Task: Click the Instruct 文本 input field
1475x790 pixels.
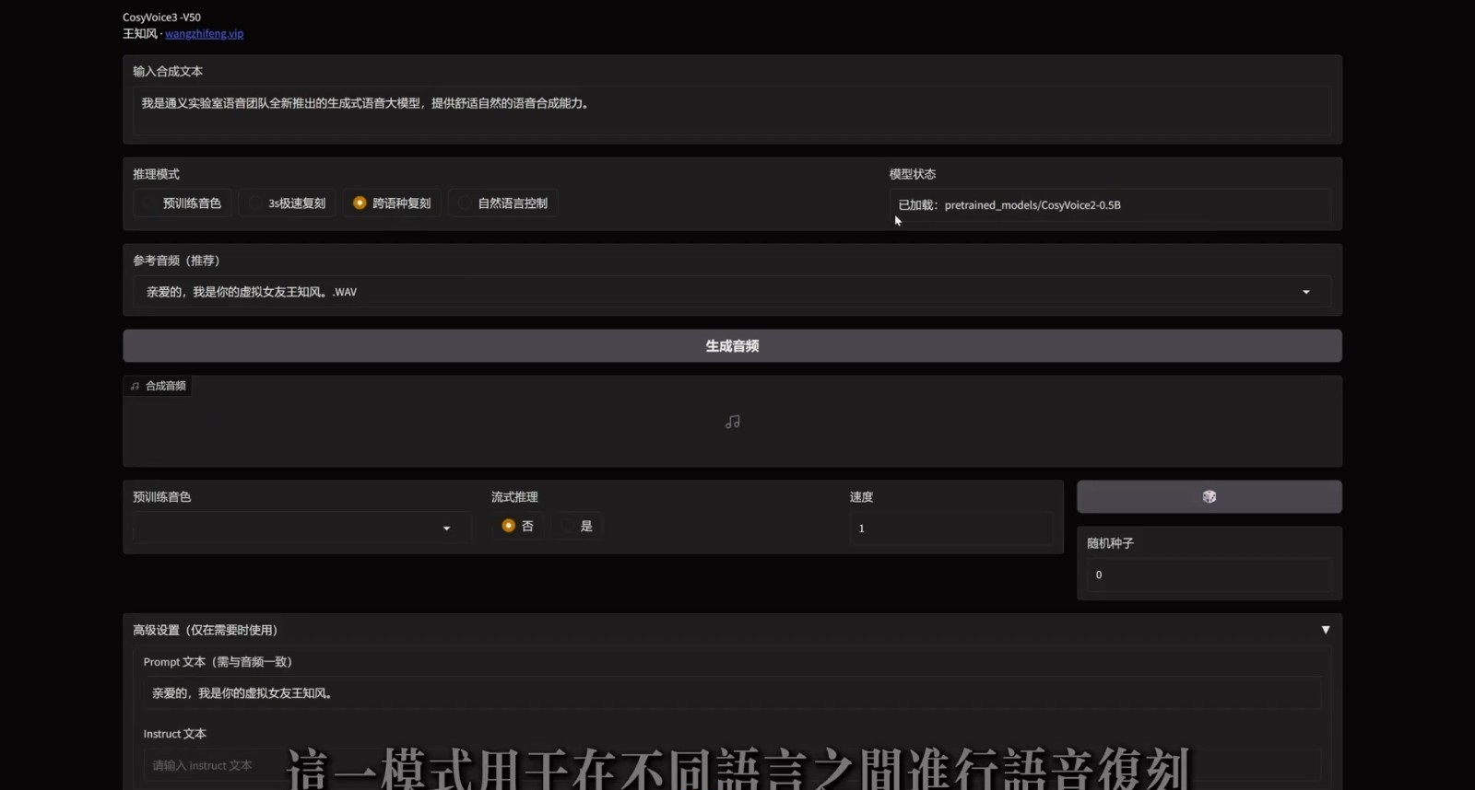Action: pos(212,765)
